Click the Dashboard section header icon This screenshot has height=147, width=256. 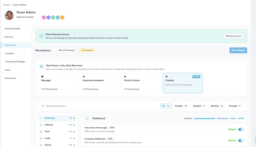[x=87, y=118]
